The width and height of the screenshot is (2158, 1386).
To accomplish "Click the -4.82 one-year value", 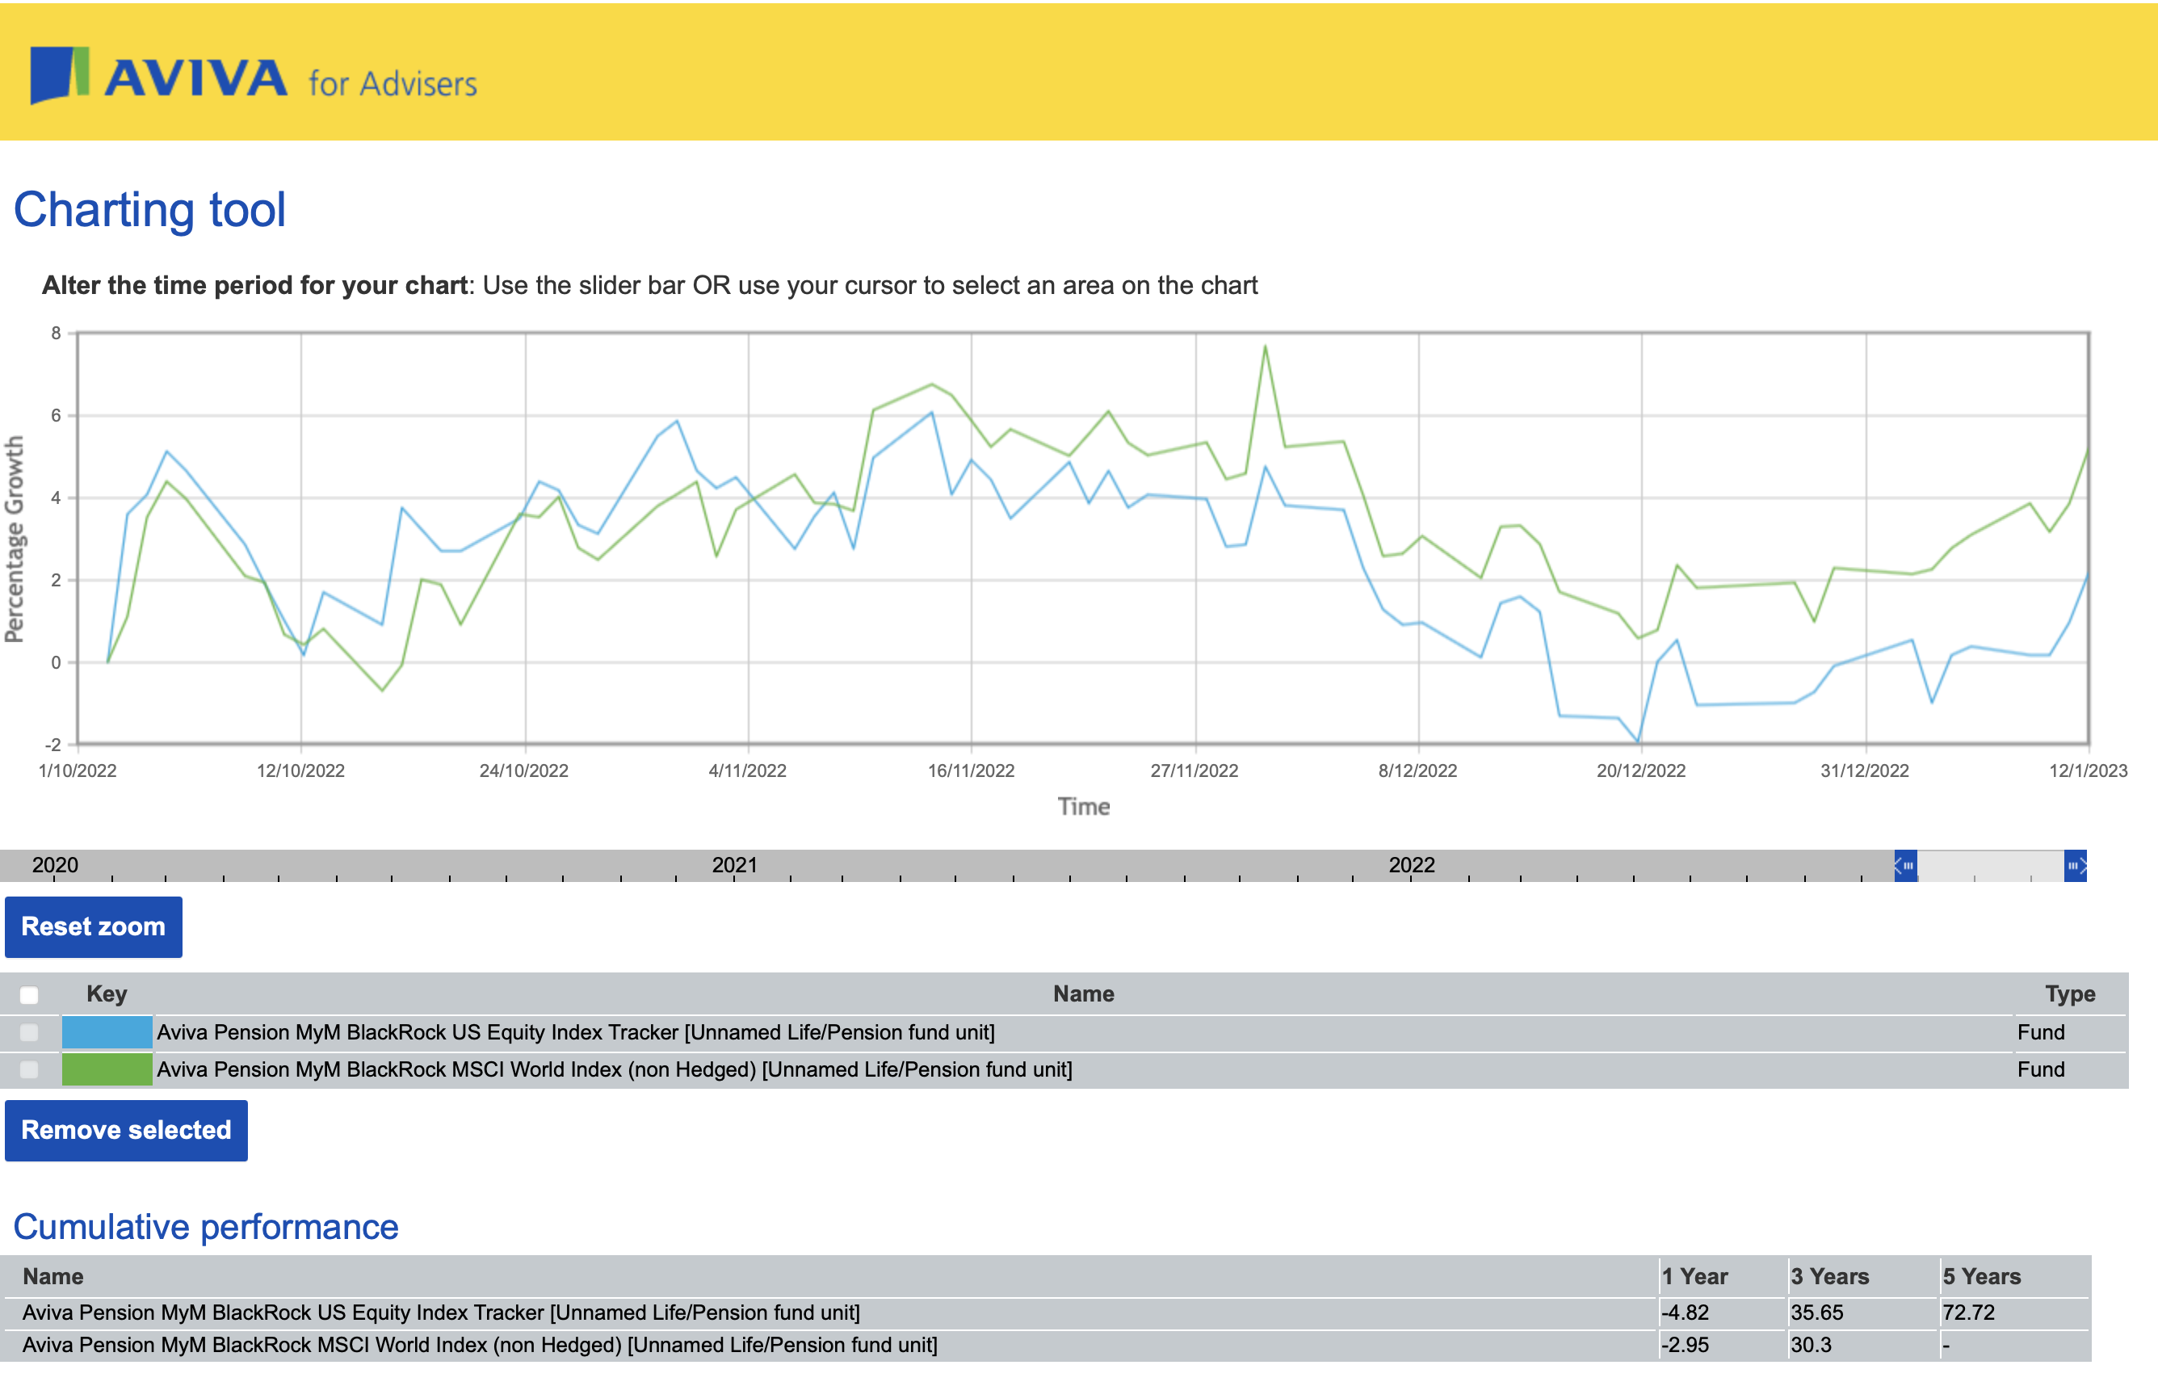I will point(1685,1312).
